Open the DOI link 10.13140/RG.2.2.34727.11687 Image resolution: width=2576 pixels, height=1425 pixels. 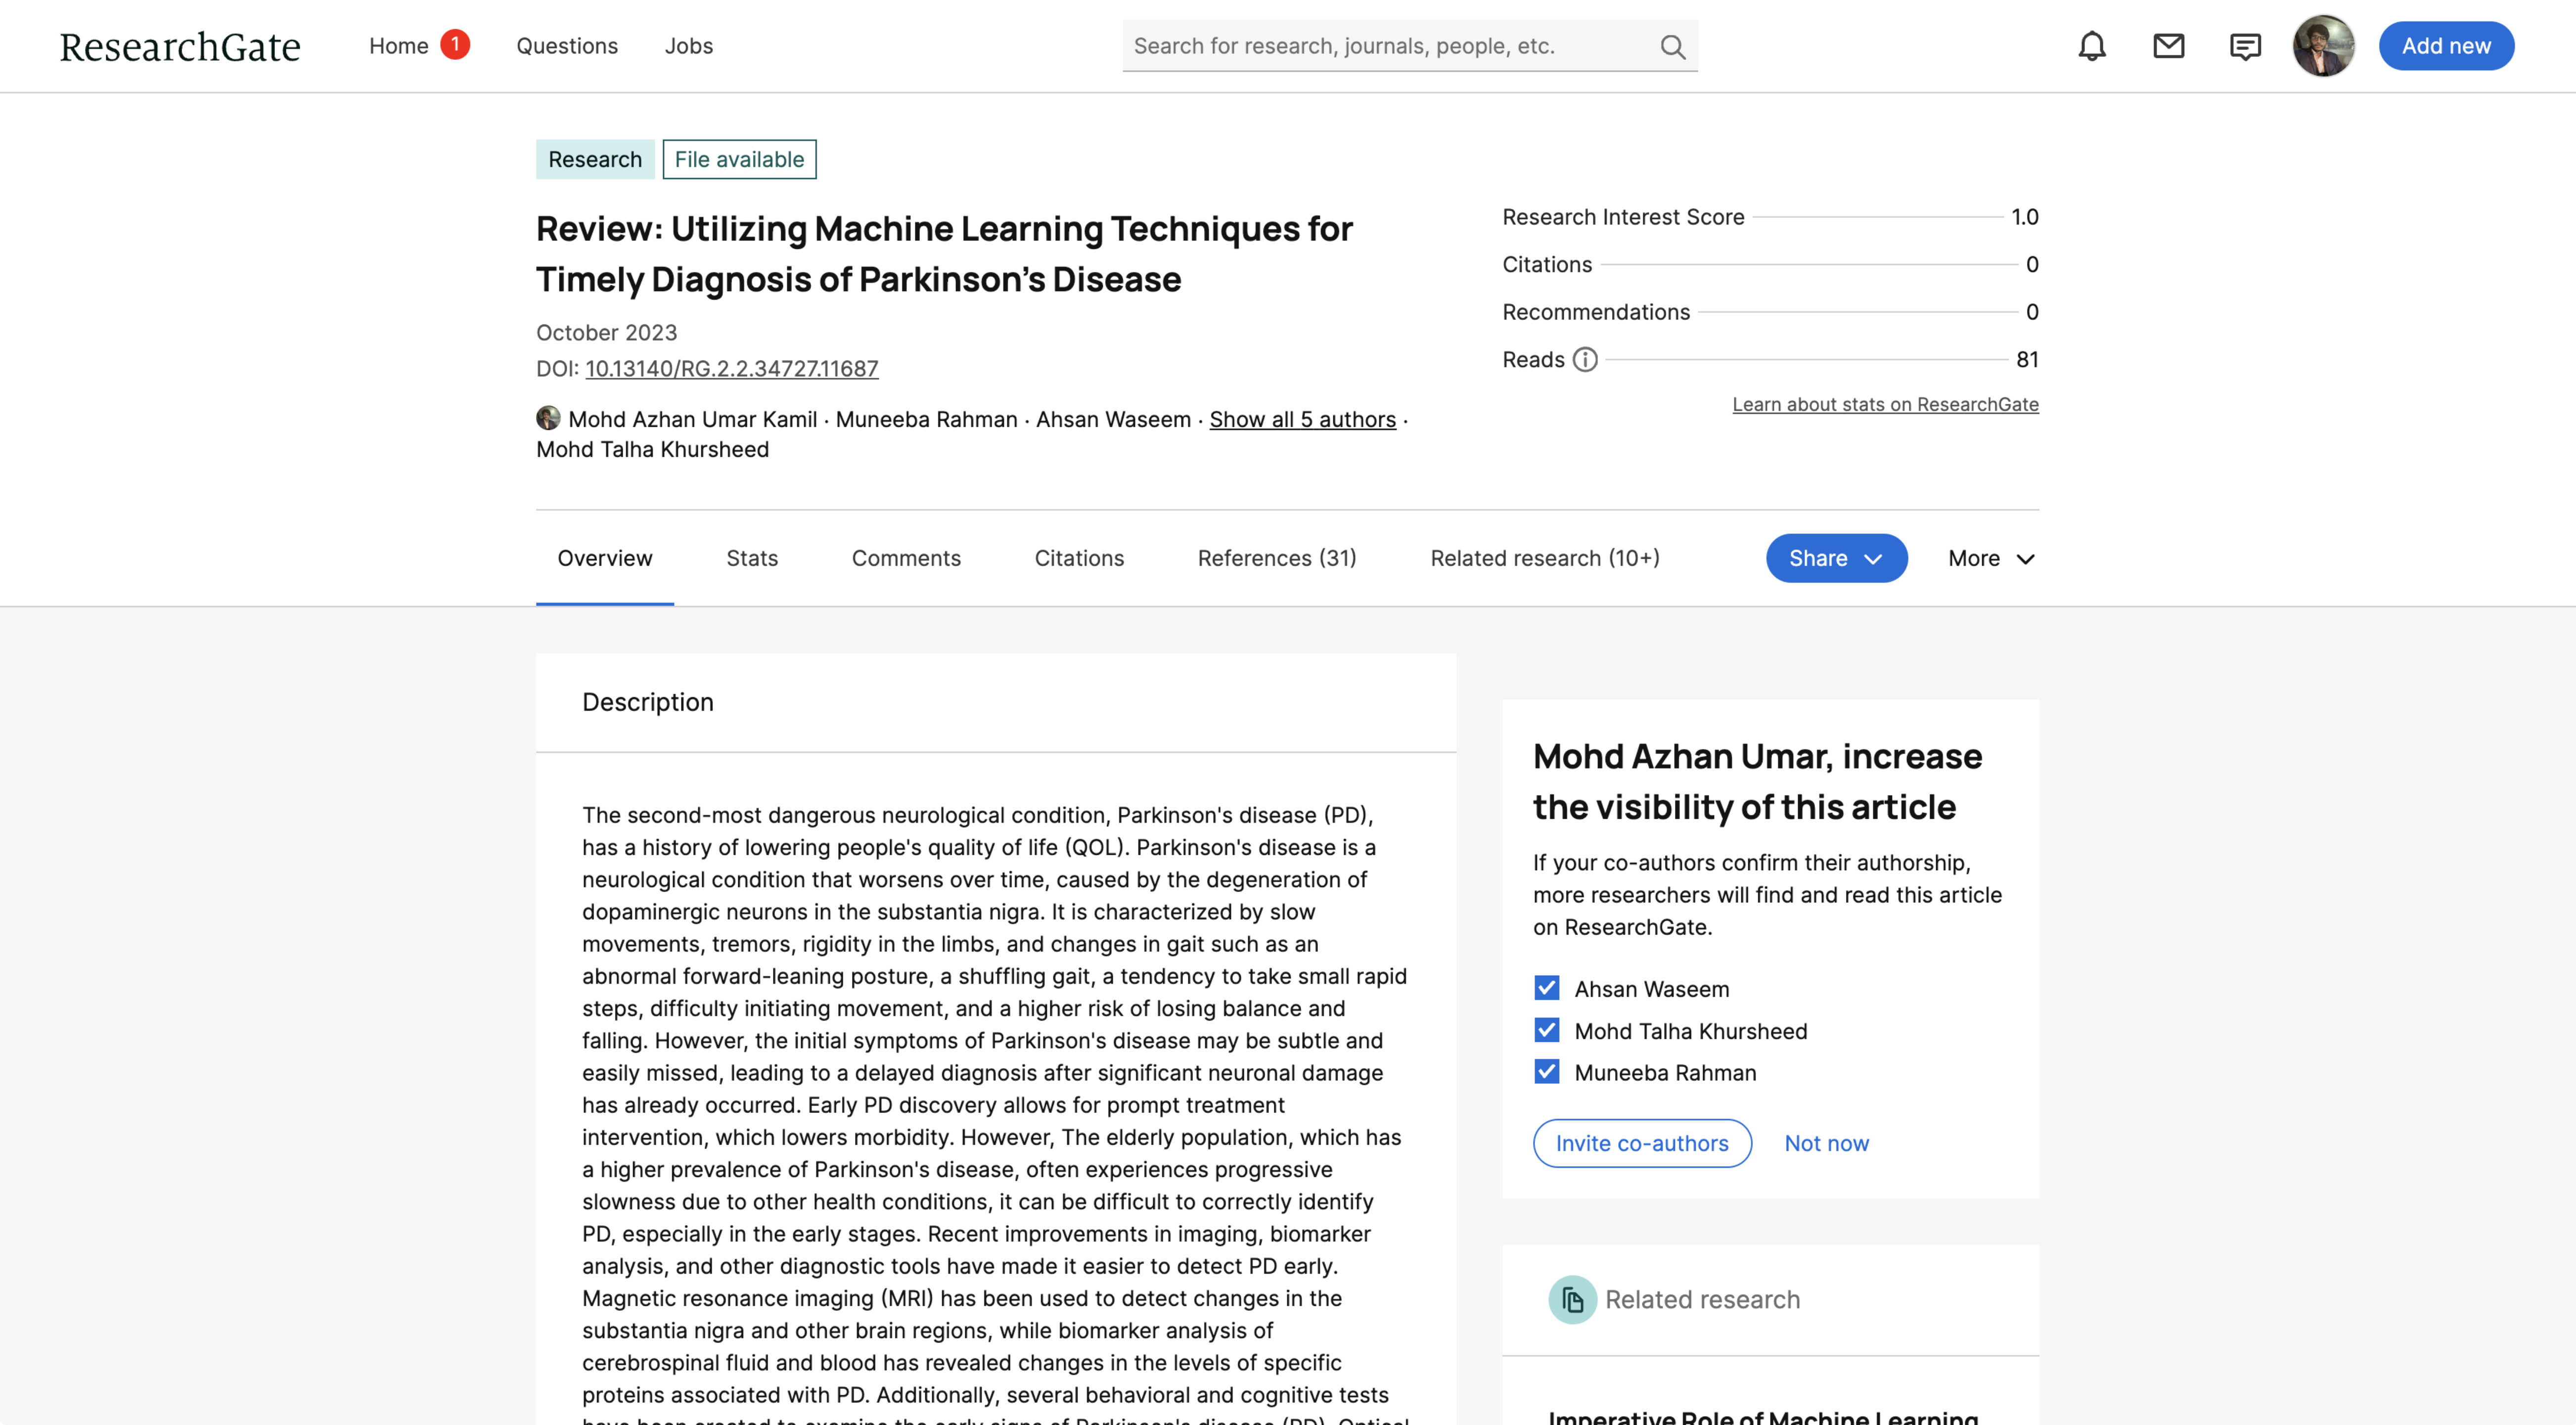point(731,368)
